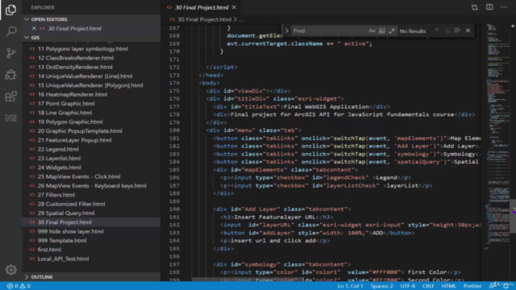Open the Explorer view in activity bar
The height and width of the screenshot is (290, 516).
(10, 10)
